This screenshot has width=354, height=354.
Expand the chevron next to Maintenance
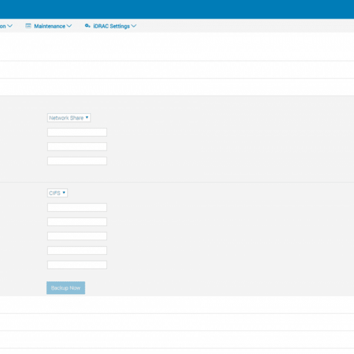pyautogui.click(x=69, y=26)
